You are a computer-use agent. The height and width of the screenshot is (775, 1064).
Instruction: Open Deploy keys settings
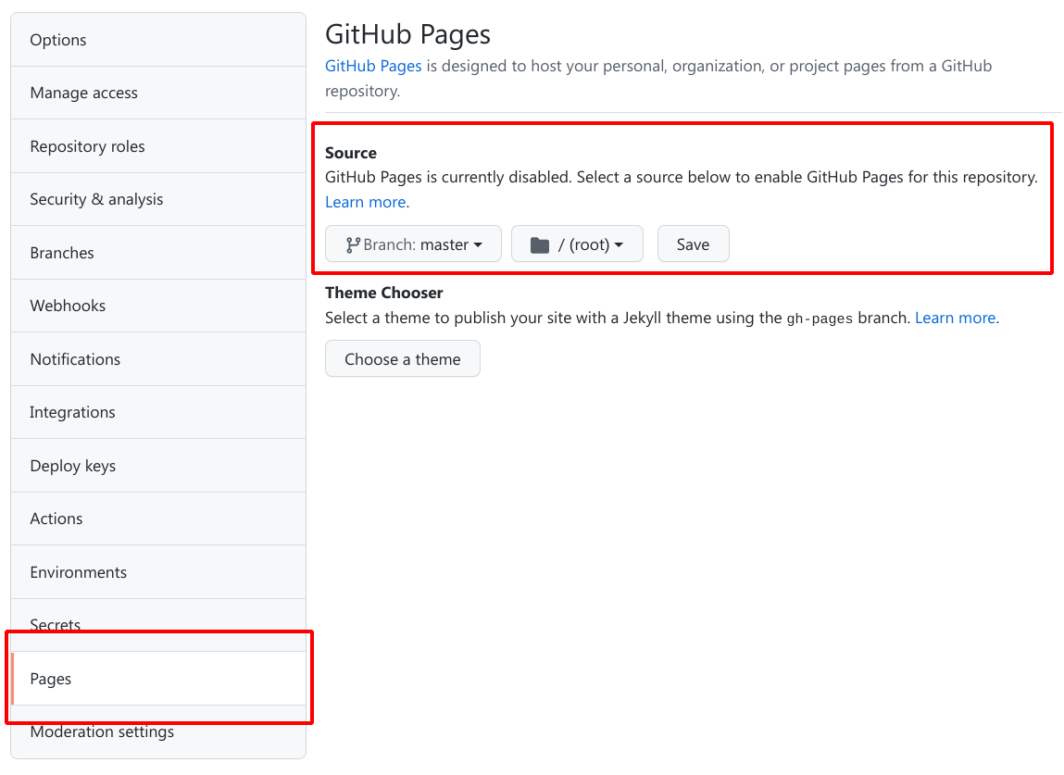(72, 466)
